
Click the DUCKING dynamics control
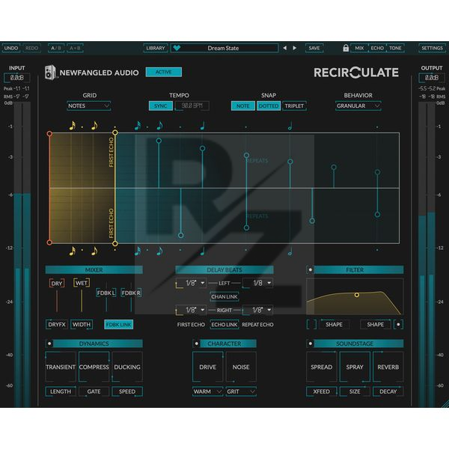(x=127, y=367)
